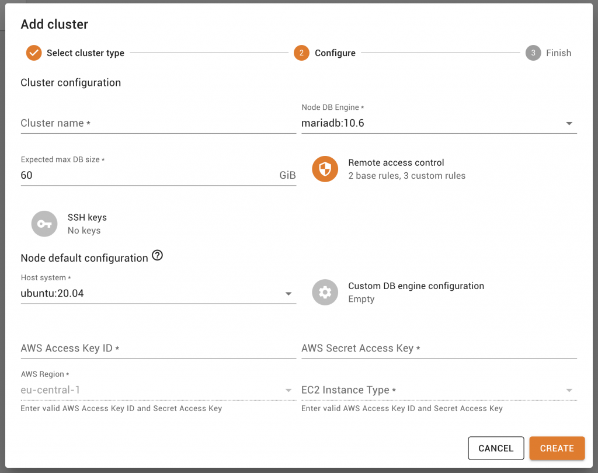Screen dimensions: 598x473
Task: Click the 'Node default configuration' heading
Action: pos(84,258)
